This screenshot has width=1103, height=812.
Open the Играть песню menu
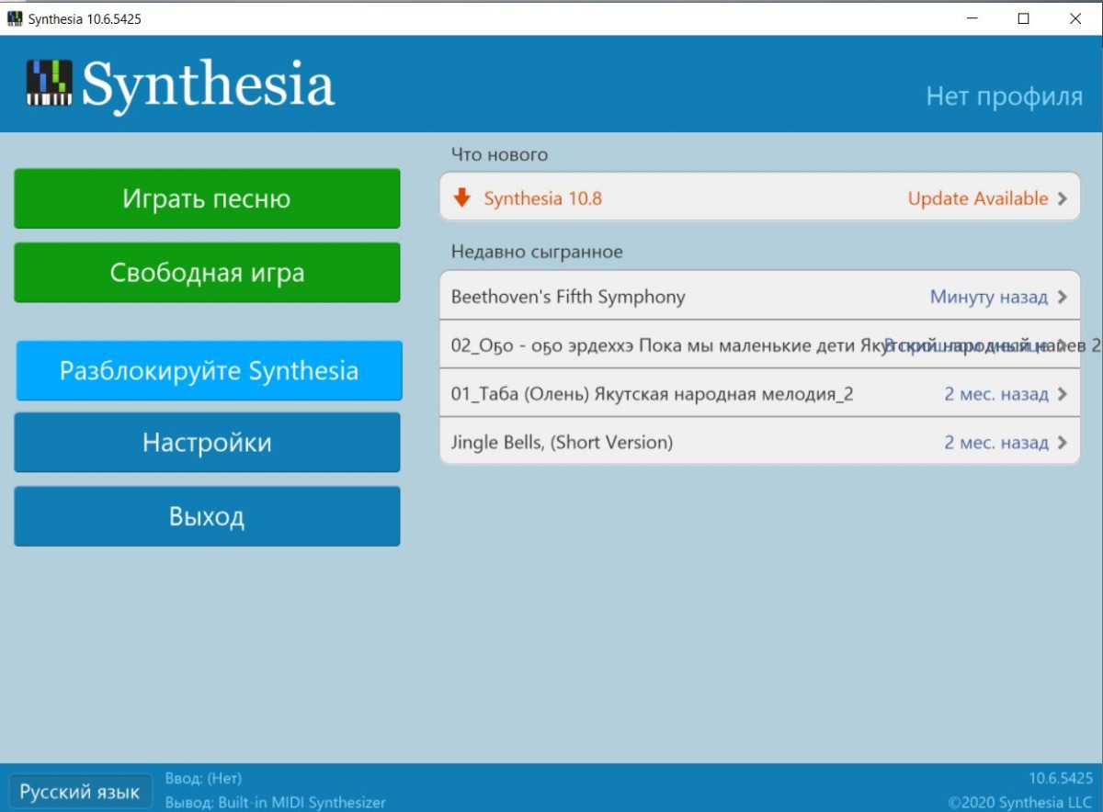207,198
